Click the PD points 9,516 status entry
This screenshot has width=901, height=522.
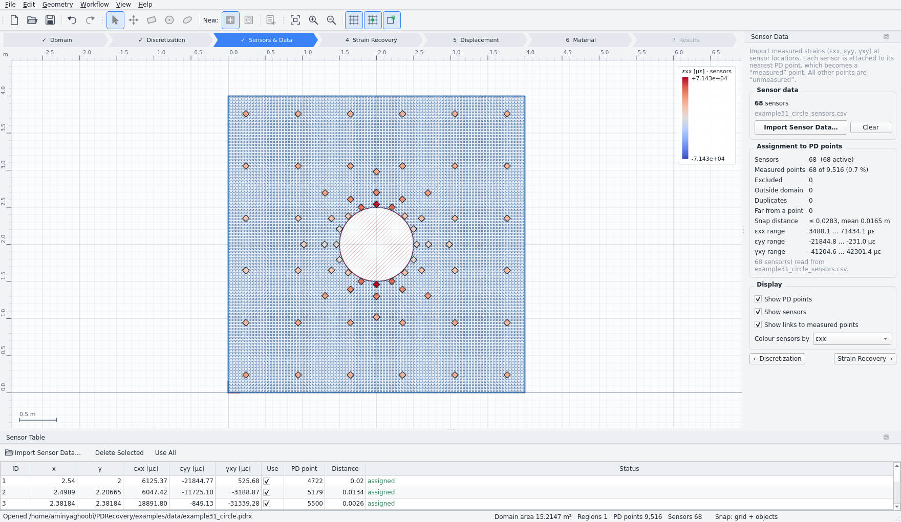637,517
